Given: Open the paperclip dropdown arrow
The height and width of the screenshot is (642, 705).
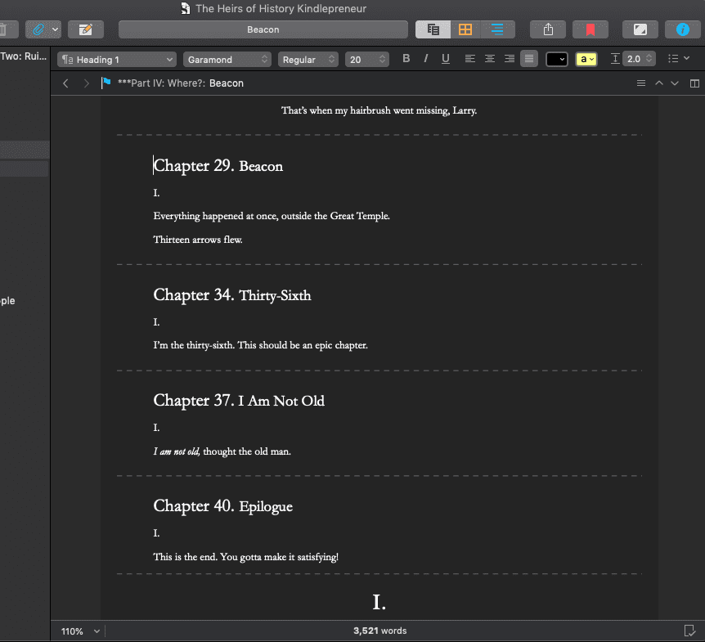Looking at the screenshot, I should [56, 29].
